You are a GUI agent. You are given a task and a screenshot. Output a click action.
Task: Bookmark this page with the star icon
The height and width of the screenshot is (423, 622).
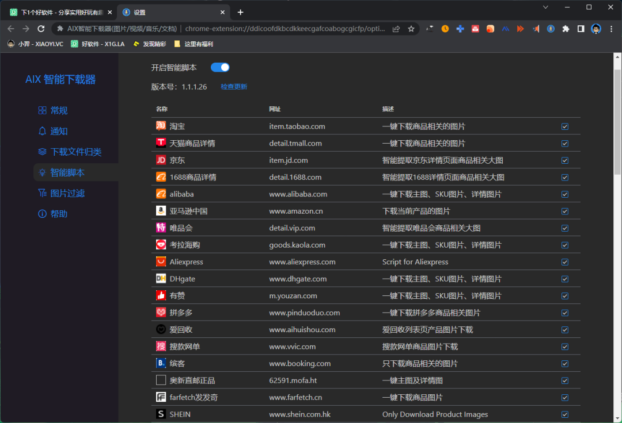click(x=411, y=29)
